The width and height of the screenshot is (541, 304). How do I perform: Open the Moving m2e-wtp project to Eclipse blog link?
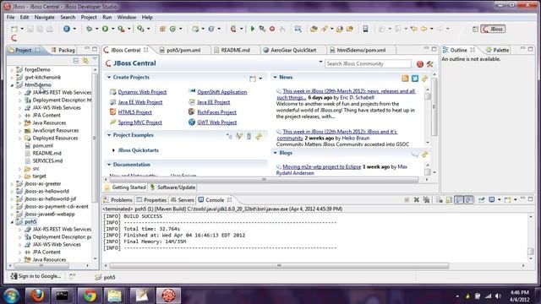pyautogui.click(x=321, y=167)
